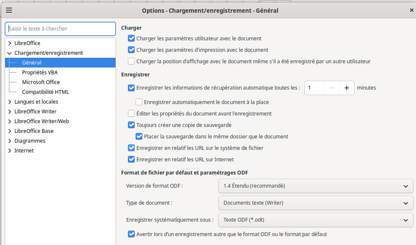Screen dimensions: 416x245
Task: Open the hamburger menu in title bar
Action: [9, 11]
